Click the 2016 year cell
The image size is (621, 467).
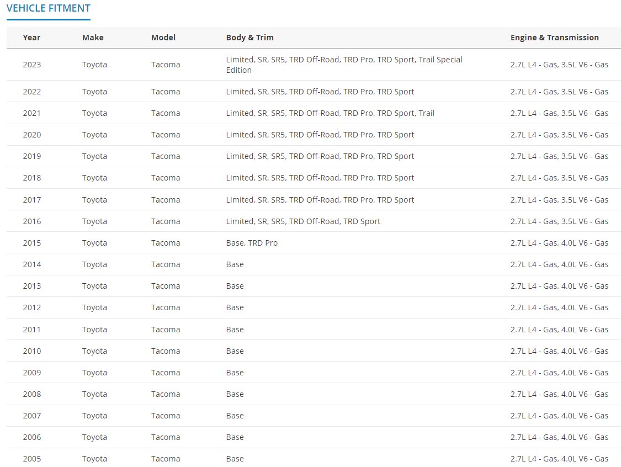(31, 221)
